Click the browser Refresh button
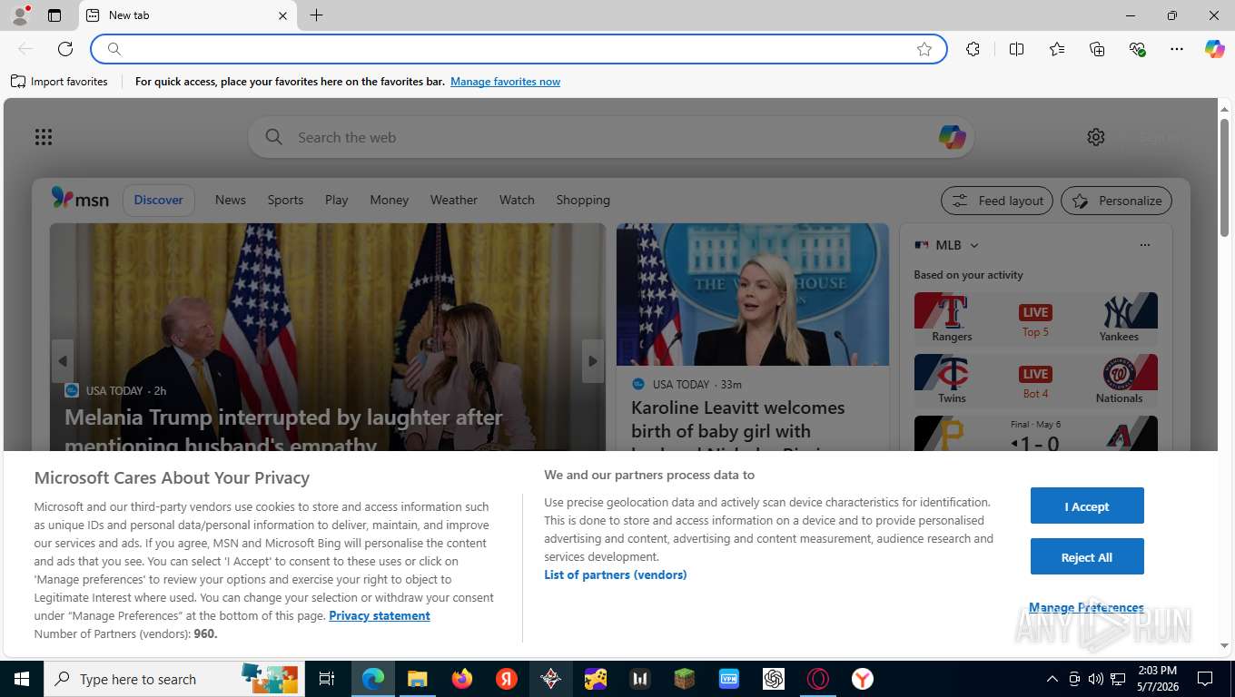Screen dimensions: 1235x697 [65, 49]
